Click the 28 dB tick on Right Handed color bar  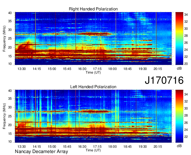[x=186, y=36]
